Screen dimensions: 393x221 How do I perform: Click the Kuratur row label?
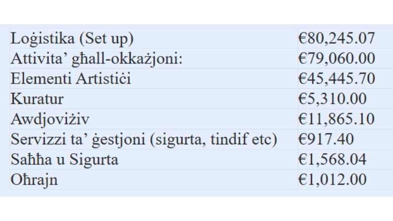click(x=37, y=99)
